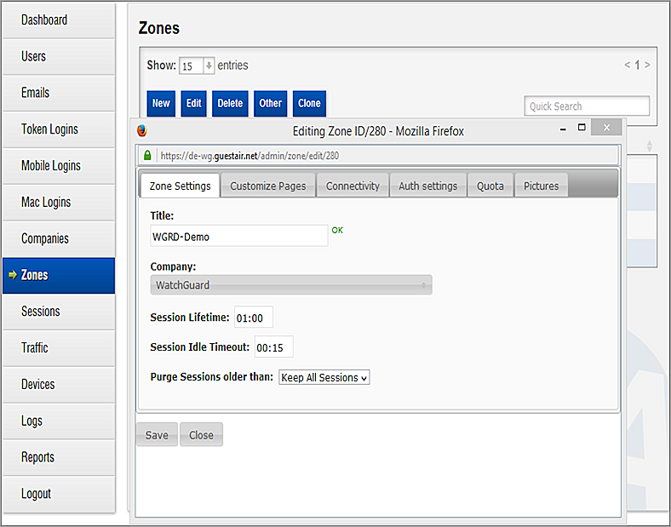Open the Auth settings tab
Viewport: 671px width, 527px height.
click(427, 186)
